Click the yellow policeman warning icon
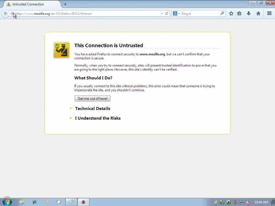Viewport: 275px width, 206px height. pos(61,50)
